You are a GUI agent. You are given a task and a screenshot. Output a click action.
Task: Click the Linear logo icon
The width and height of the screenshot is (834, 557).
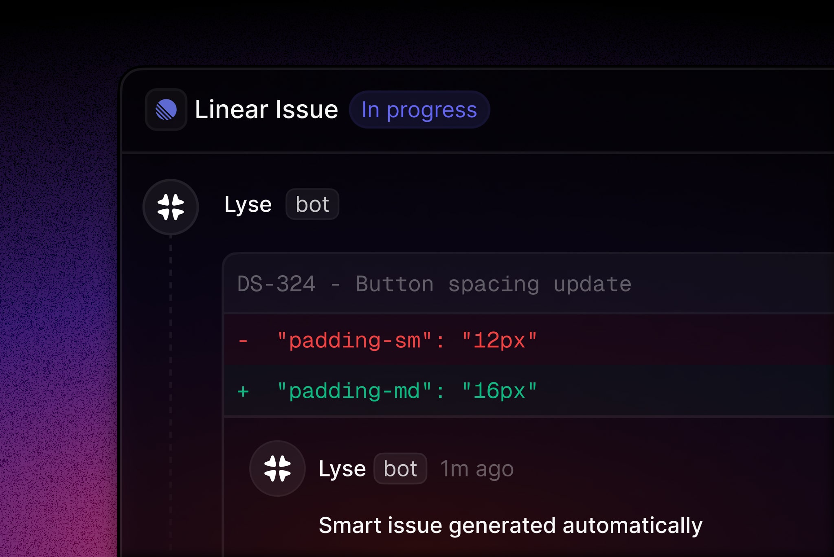click(x=166, y=110)
